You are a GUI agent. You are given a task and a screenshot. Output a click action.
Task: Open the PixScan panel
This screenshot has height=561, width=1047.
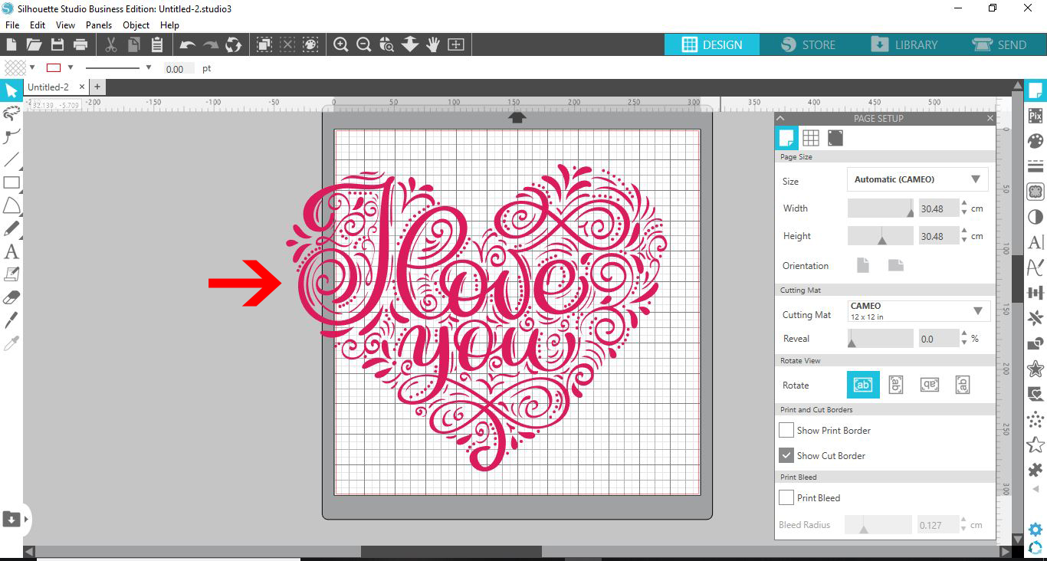1036,116
